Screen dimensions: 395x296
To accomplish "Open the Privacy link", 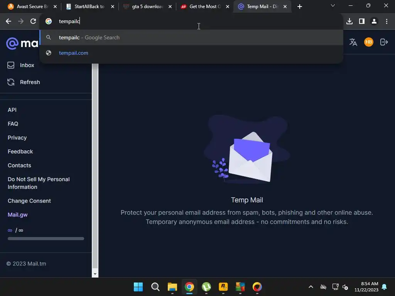I will click(17, 138).
